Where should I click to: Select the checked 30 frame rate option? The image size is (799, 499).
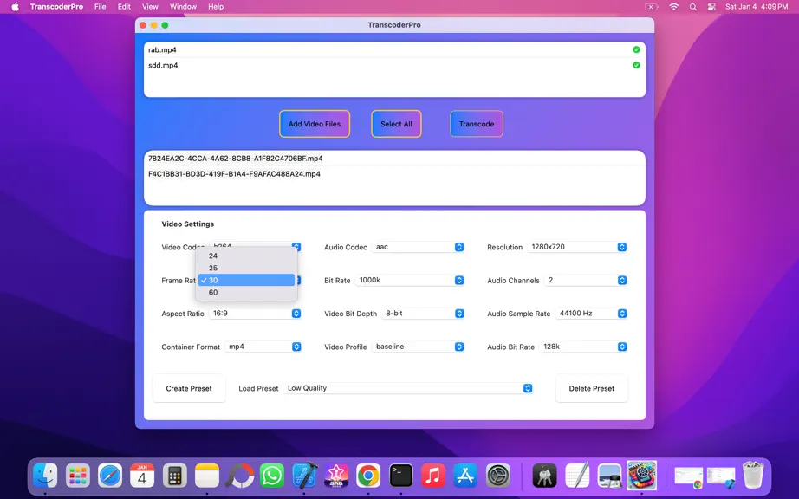coord(246,280)
